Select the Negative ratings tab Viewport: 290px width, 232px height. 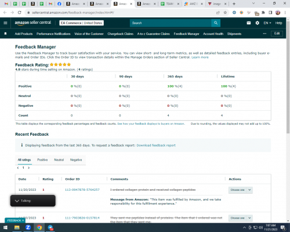click(76, 159)
